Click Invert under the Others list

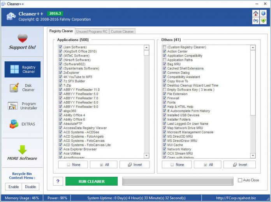point(239,164)
